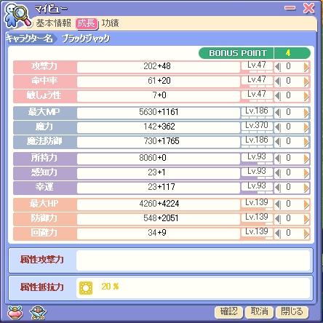Cancel point allocation with 取消
The image size is (323, 323).
259,311
